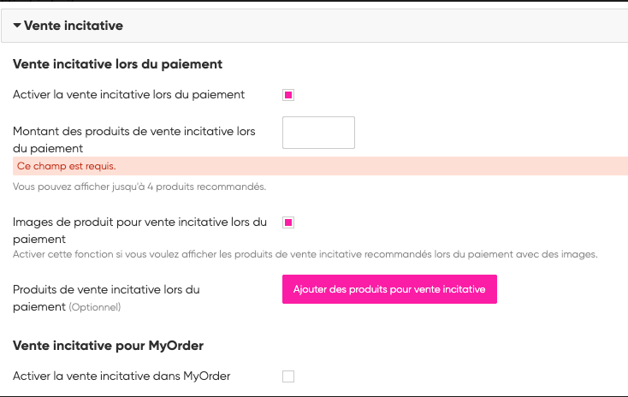Click the Produits de vente incitative label
Image resolution: width=628 pixels, height=397 pixels.
(106, 290)
